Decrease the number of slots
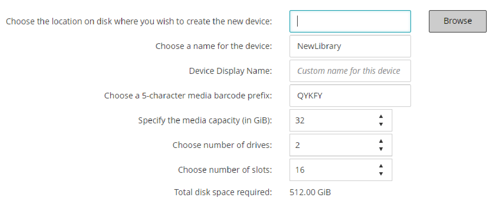Image resolution: width=498 pixels, height=209 pixels. 381,174
